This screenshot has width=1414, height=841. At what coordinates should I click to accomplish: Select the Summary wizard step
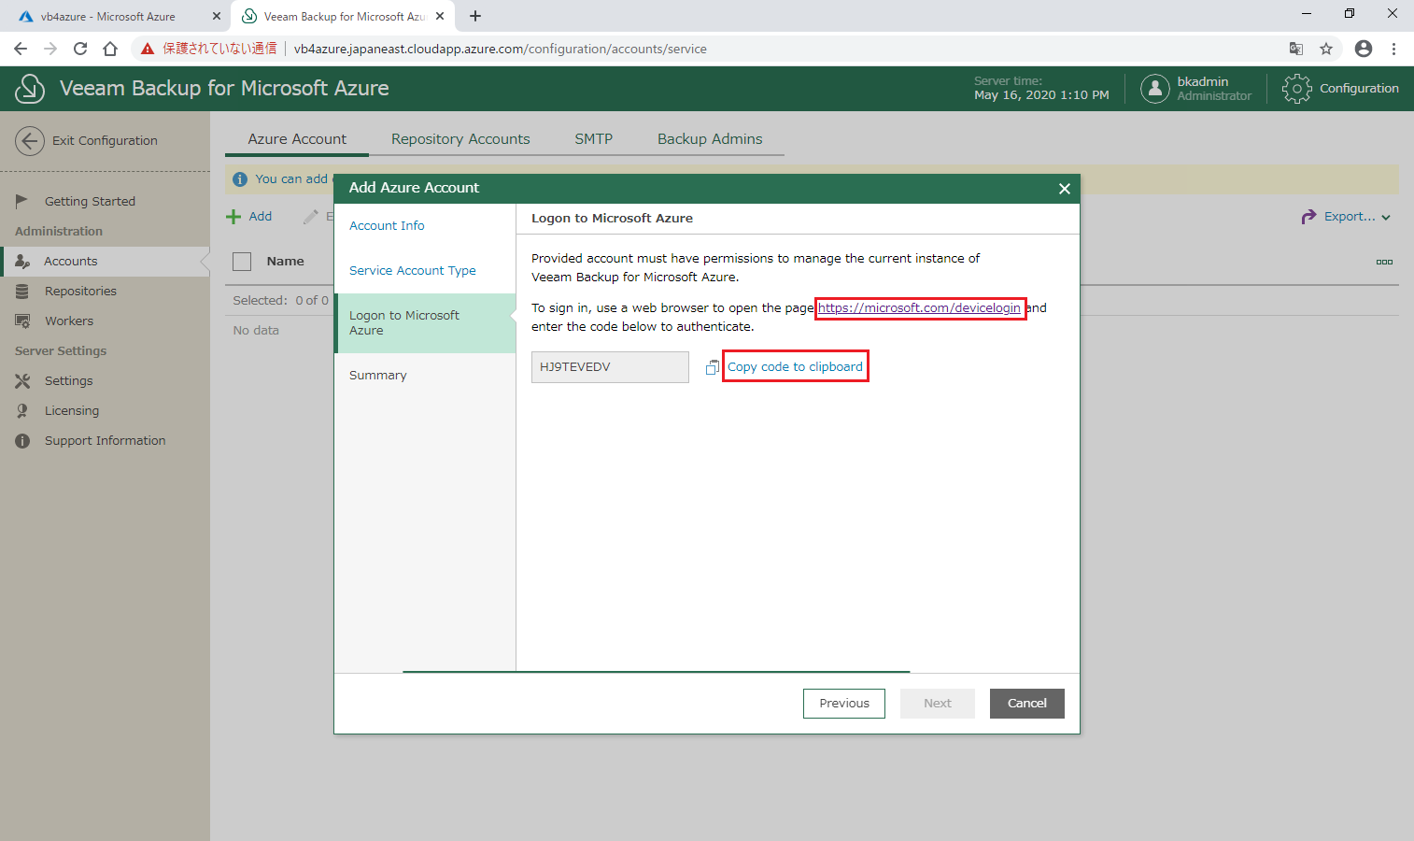click(x=378, y=376)
